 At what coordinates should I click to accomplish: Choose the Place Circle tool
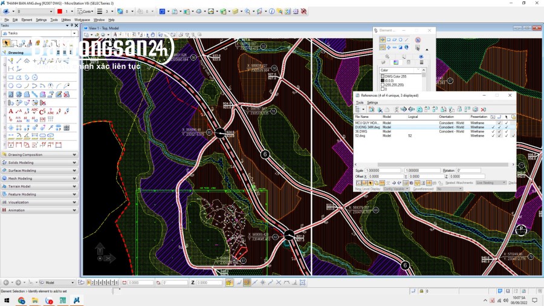pyautogui.click(x=11, y=86)
